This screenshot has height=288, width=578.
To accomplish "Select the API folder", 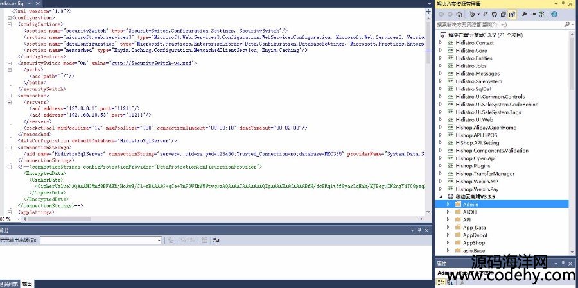I will [467, 219].
